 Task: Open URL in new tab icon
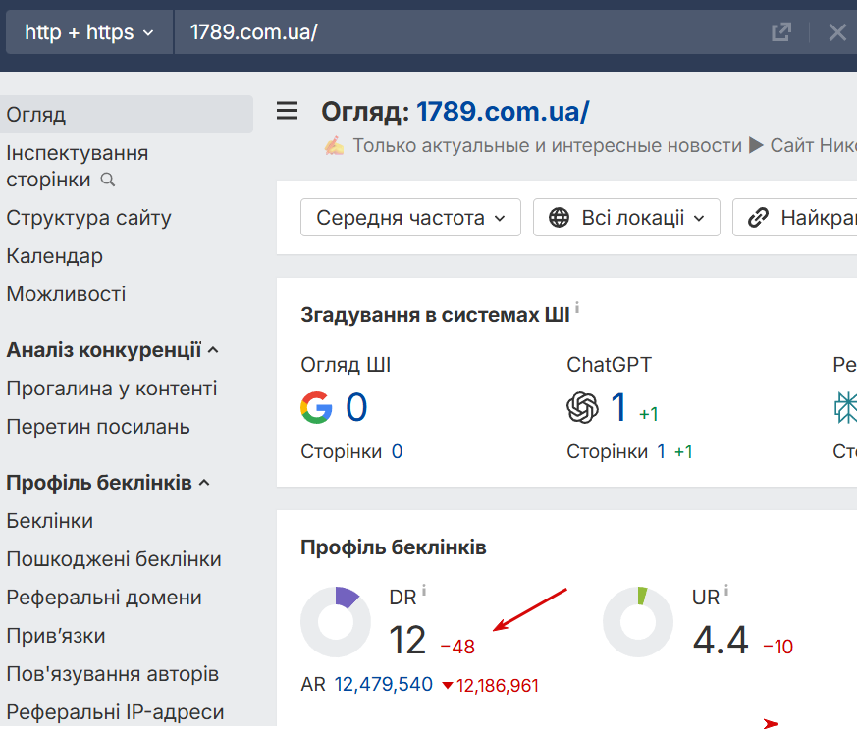click(x=781, y=32)
